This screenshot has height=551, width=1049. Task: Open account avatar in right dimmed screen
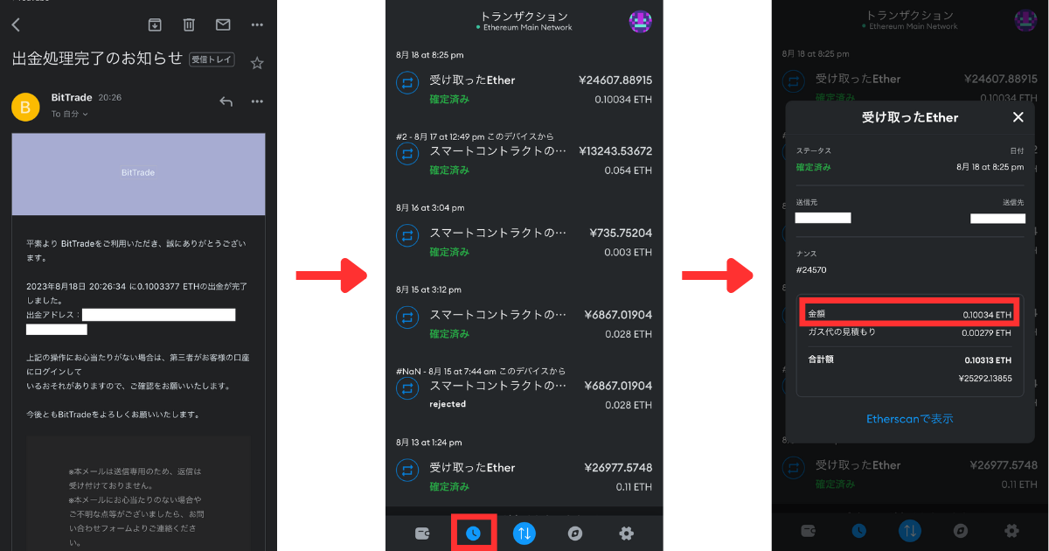[x=1026, y=21]
